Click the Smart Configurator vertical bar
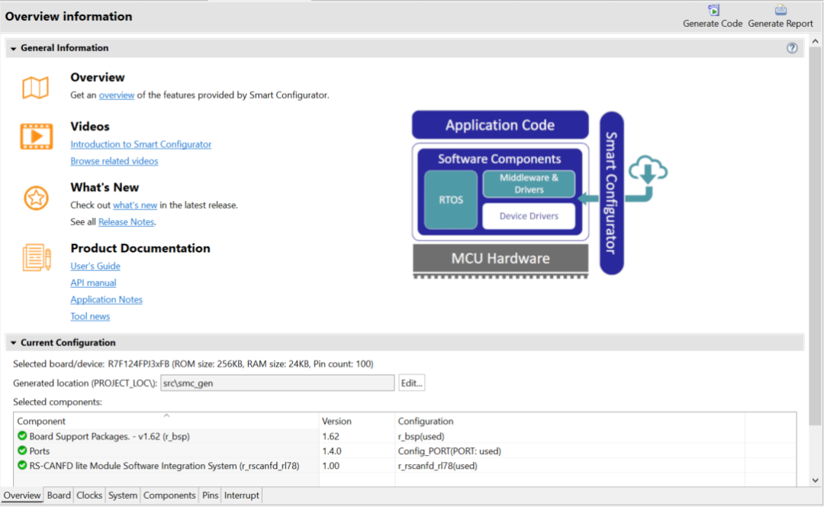Screen dimensions: 824x507 pos(612,192)
